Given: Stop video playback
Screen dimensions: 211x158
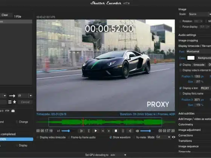Looking at the screenshot, I should click(116, 131).
